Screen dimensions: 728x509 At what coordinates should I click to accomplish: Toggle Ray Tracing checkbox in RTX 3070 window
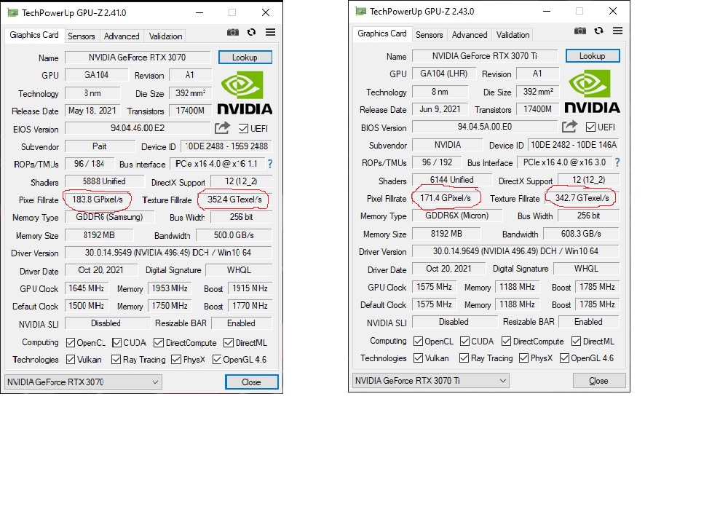click(x=116, y=360)
